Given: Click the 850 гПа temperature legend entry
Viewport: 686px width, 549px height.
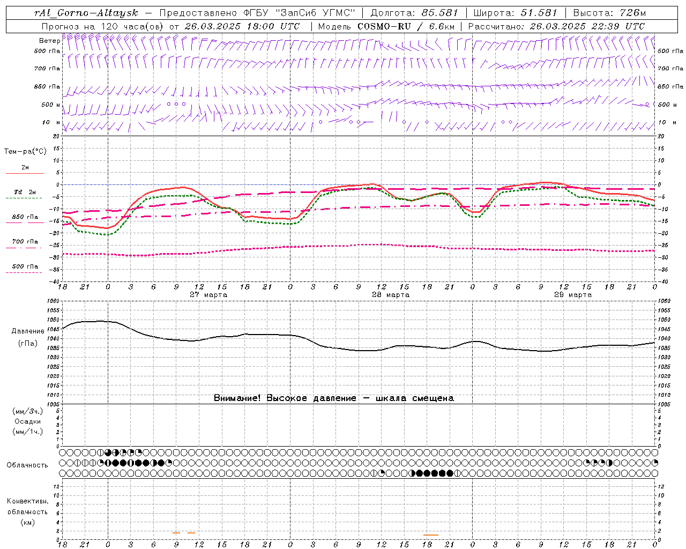Looking at the screenshot, I should 25,219.
